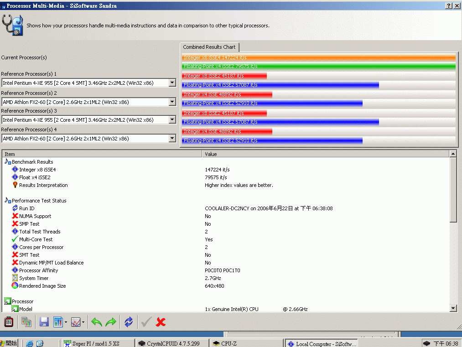Click the copy charts toolbar icon

pyautogui.click(x=26, y=322)
